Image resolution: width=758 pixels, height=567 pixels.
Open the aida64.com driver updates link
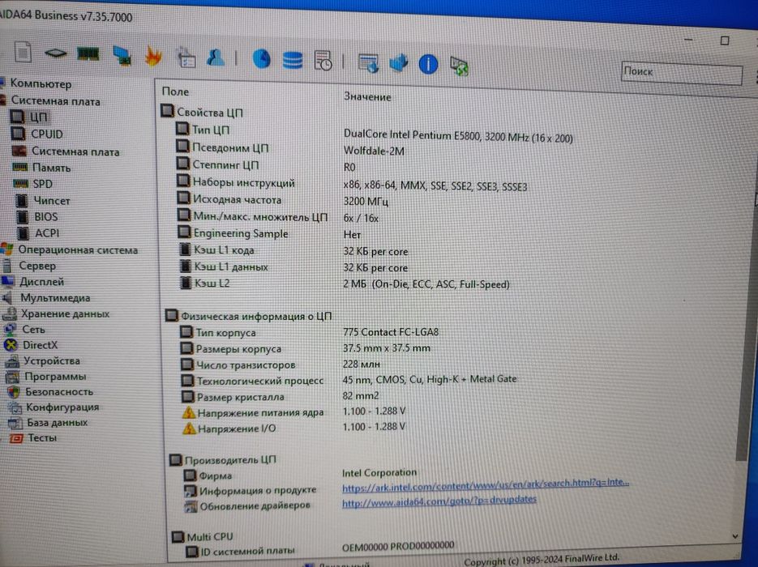click(x=439, y=501)
